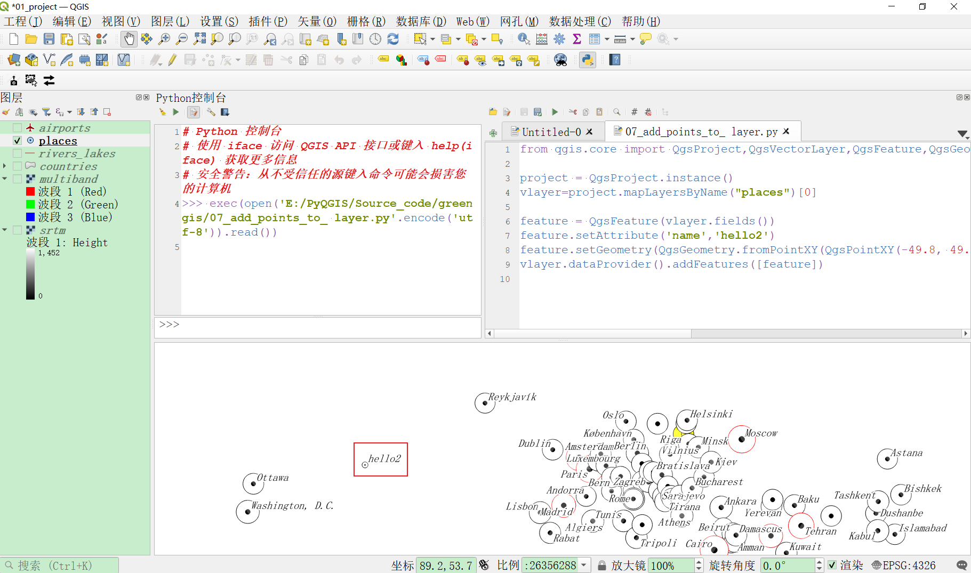Disable the 渲染 render checkbox in status bar
Image resolution: width=971 pixels, height=573 pixels.
[x=833, y=565]
